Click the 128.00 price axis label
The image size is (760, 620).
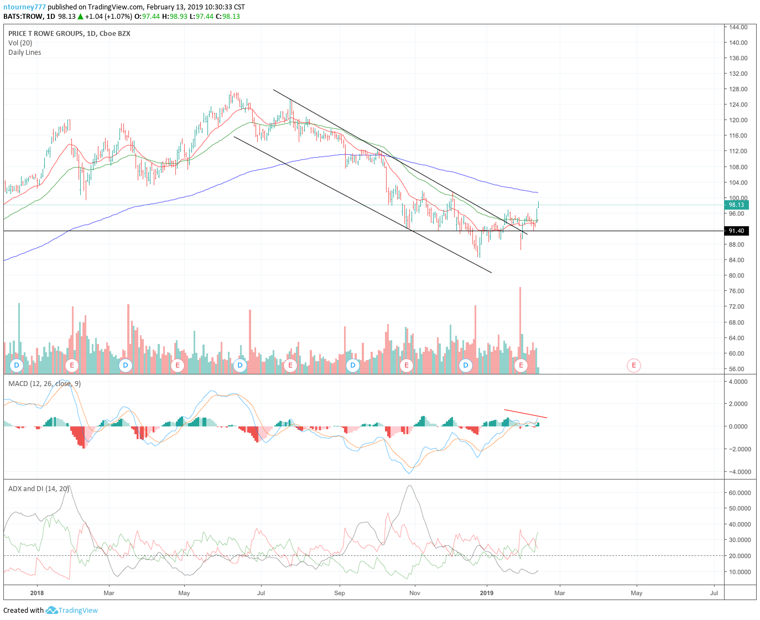pos(738,89)
